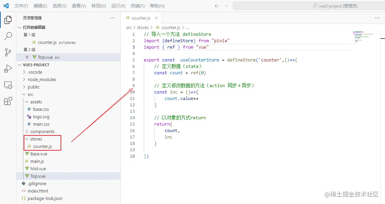Open explorer panel more actions (ellipsis)
385x204 pixels.
click(112, 18)
